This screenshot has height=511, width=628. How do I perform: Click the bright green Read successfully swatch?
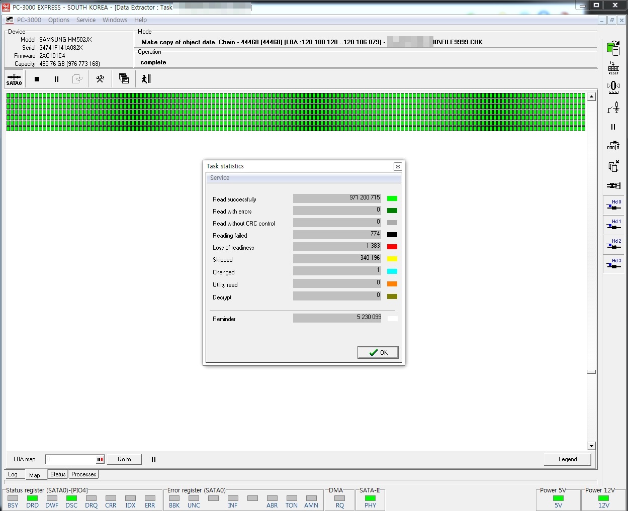(392, 198)
